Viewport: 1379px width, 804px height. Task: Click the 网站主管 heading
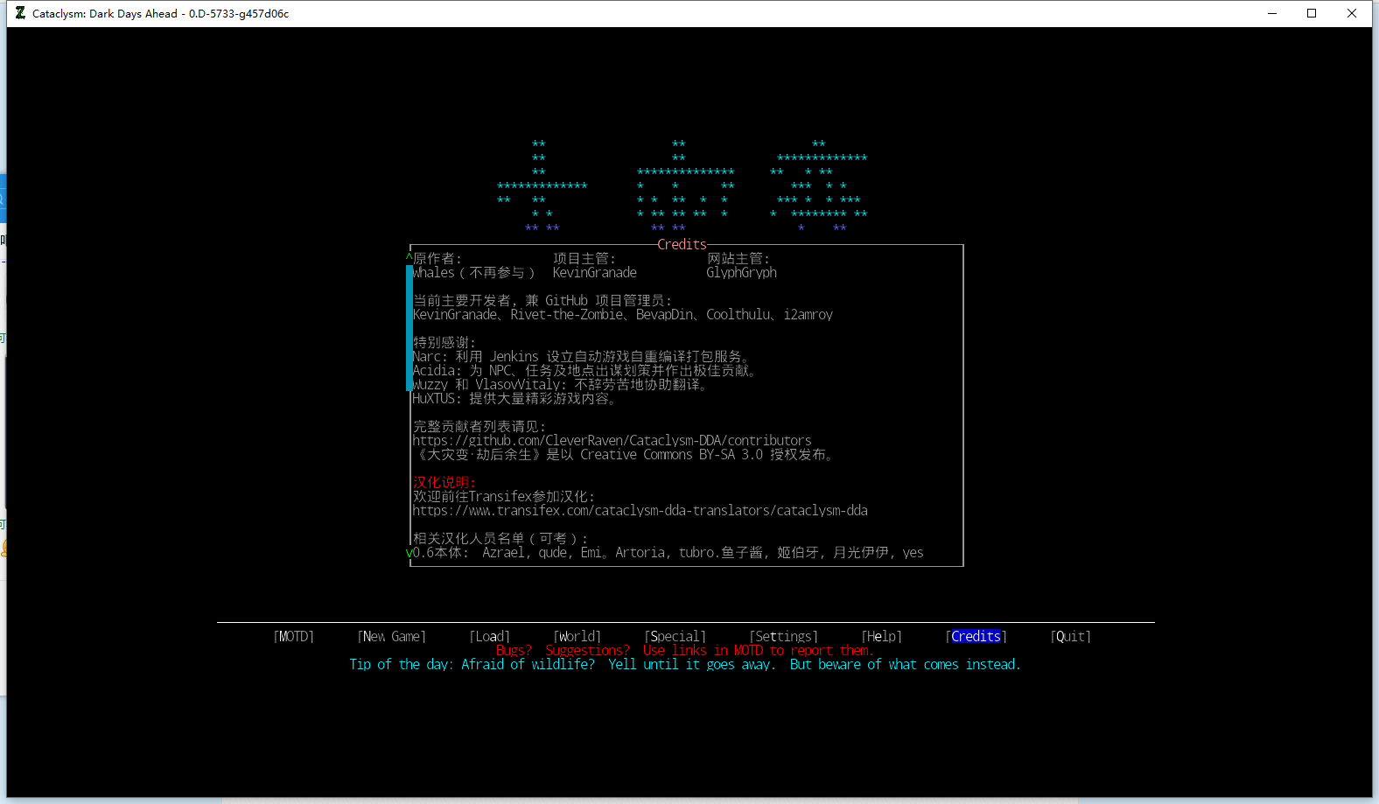point(738,259)
